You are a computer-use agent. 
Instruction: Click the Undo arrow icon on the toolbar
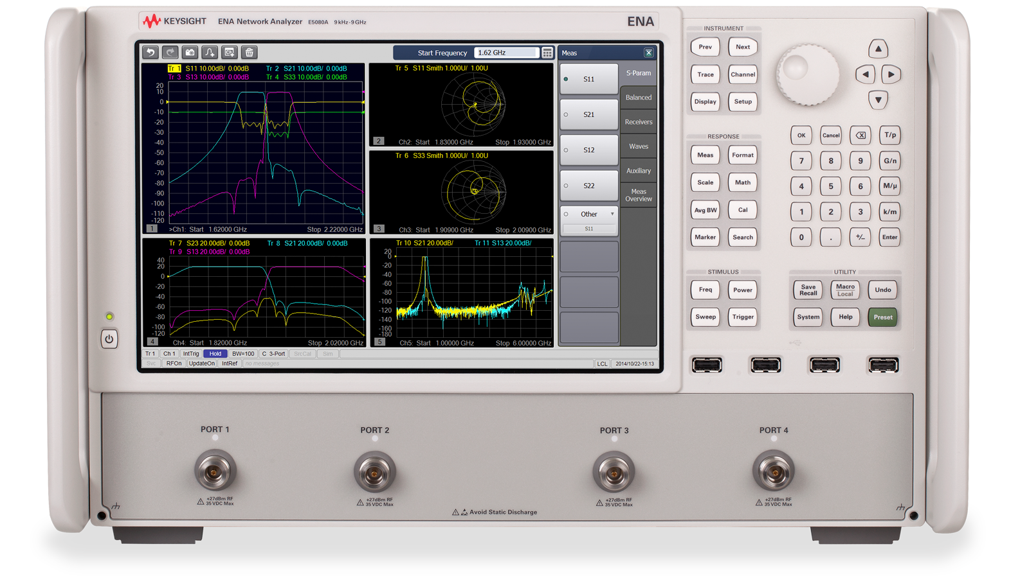coord(150,52)
